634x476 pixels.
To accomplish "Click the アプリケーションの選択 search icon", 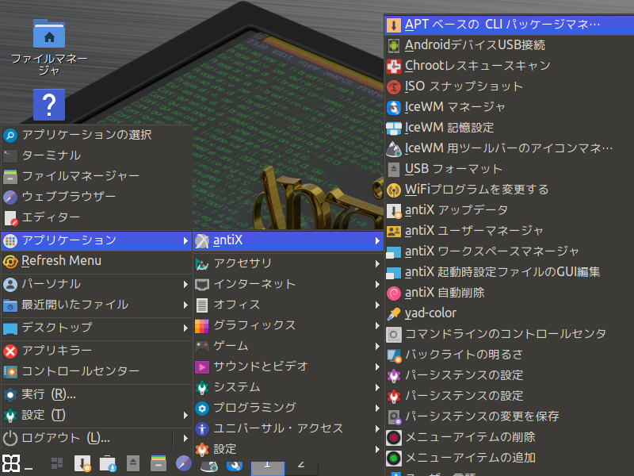I will click(10, 135).
